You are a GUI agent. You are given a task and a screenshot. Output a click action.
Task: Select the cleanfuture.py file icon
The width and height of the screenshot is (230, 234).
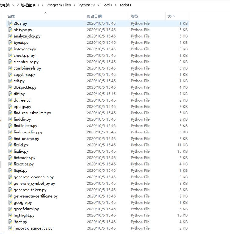pyautogui.click(x=10, y=62)
